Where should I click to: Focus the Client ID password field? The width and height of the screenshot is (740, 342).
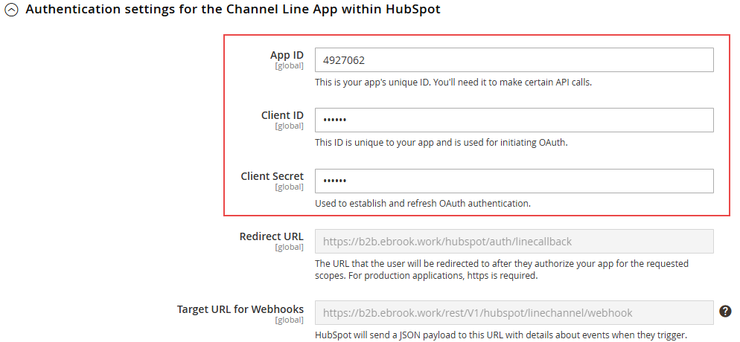[x=514, y=120]
